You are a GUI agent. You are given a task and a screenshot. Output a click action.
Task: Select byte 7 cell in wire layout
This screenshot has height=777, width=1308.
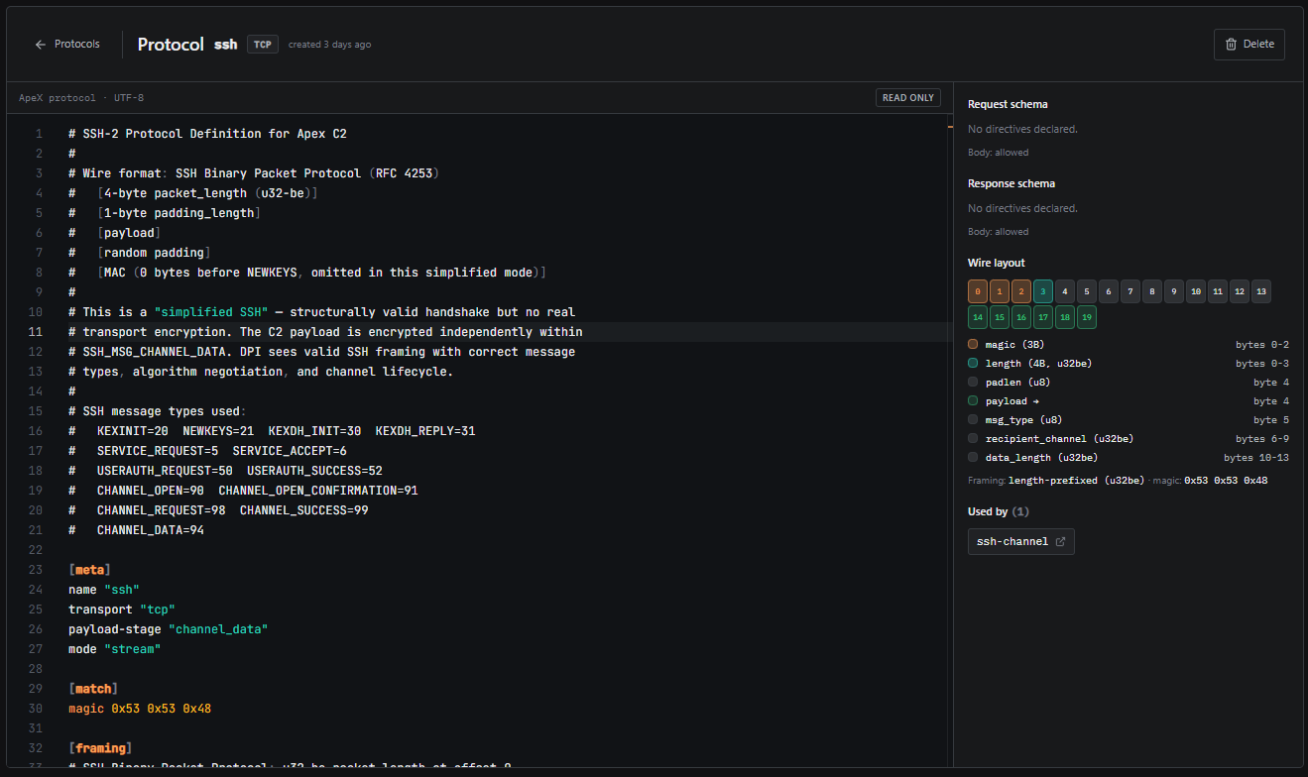(1130, 291)
